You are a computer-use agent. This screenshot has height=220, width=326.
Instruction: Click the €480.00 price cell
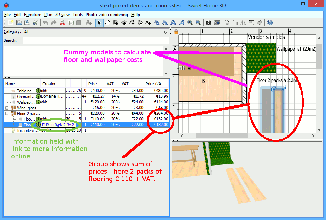(x=156, y=91)
